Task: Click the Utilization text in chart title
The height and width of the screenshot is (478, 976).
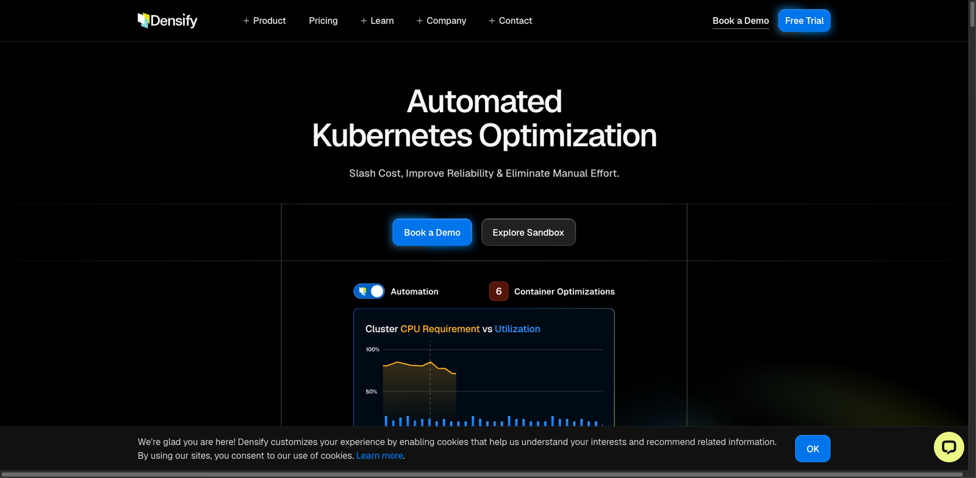Action: 517,329
